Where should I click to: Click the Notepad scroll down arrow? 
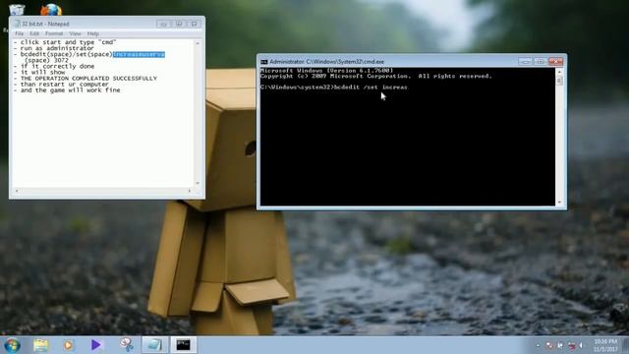[198, 183]
